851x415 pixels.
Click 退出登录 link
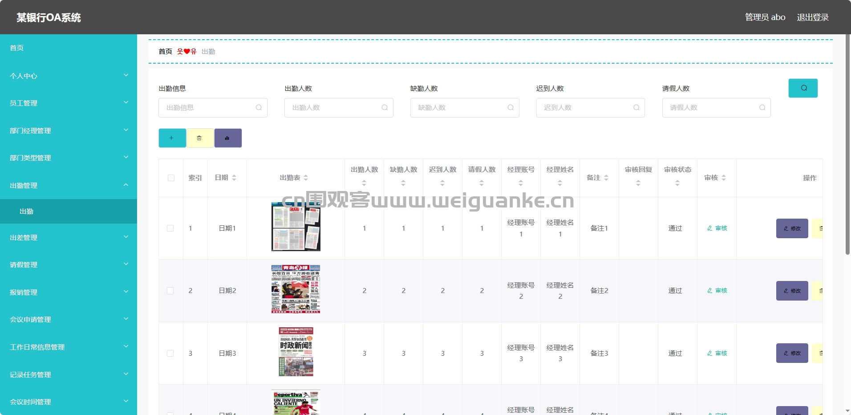point(813,17)
